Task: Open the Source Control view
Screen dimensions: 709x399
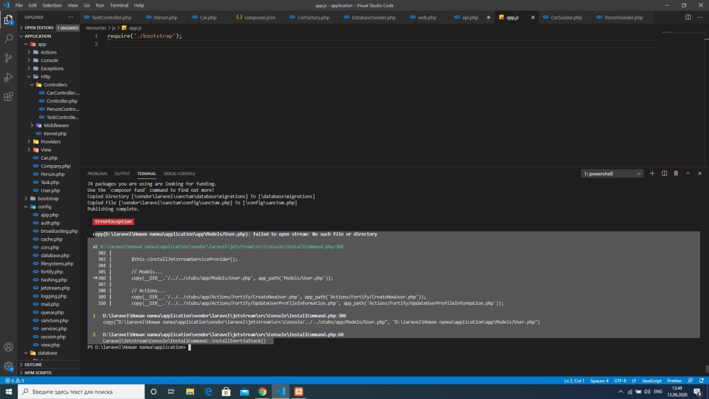Action: coord(8,58)
